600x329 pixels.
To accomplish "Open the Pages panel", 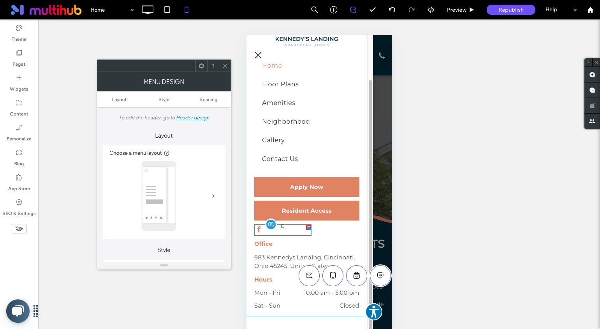I will (19, 58).
